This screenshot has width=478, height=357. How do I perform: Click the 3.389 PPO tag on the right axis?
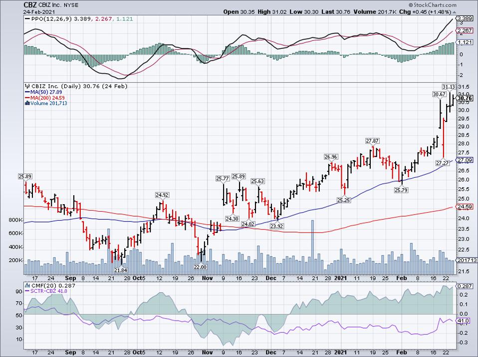point(465,19)
